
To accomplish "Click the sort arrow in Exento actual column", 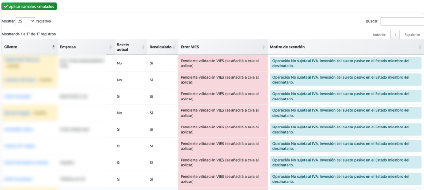I will (143, 47).
